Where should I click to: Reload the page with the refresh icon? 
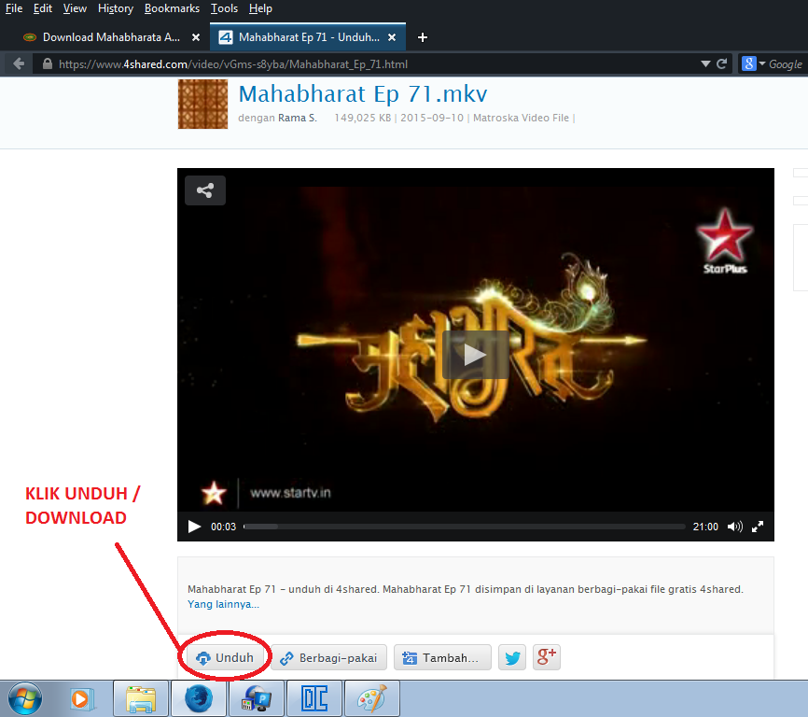722,63
